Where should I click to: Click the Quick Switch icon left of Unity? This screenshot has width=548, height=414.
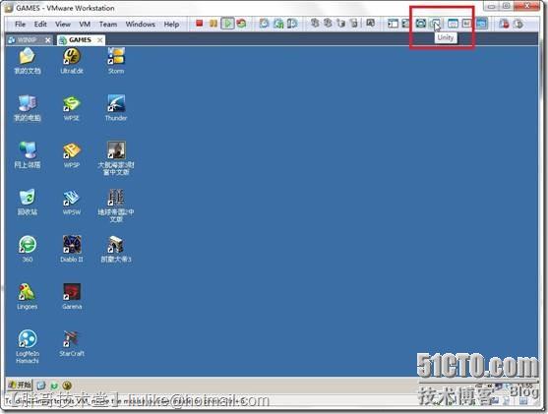pos(421,24)
